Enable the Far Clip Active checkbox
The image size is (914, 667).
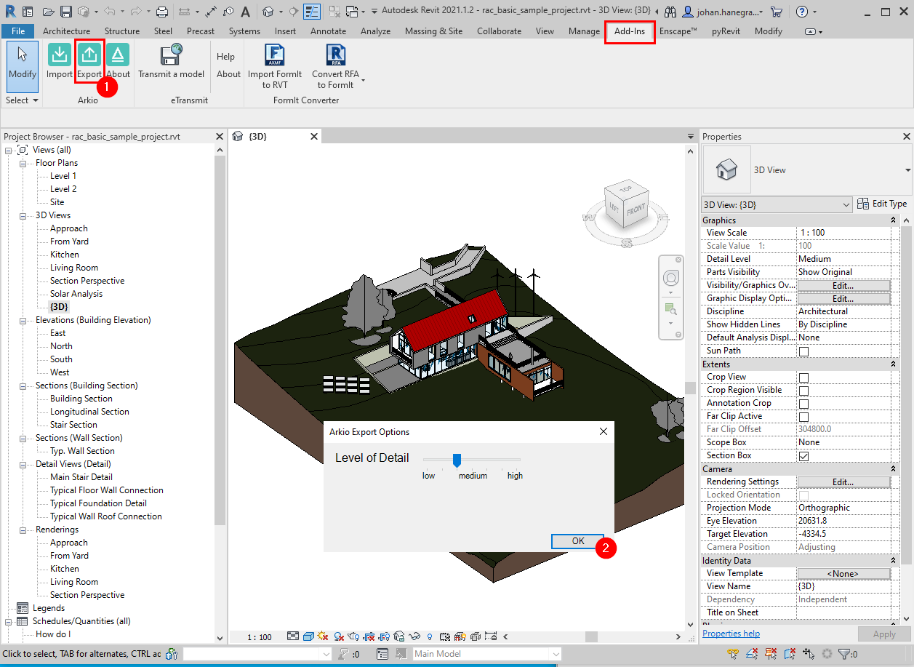click(x=803, y=417)
